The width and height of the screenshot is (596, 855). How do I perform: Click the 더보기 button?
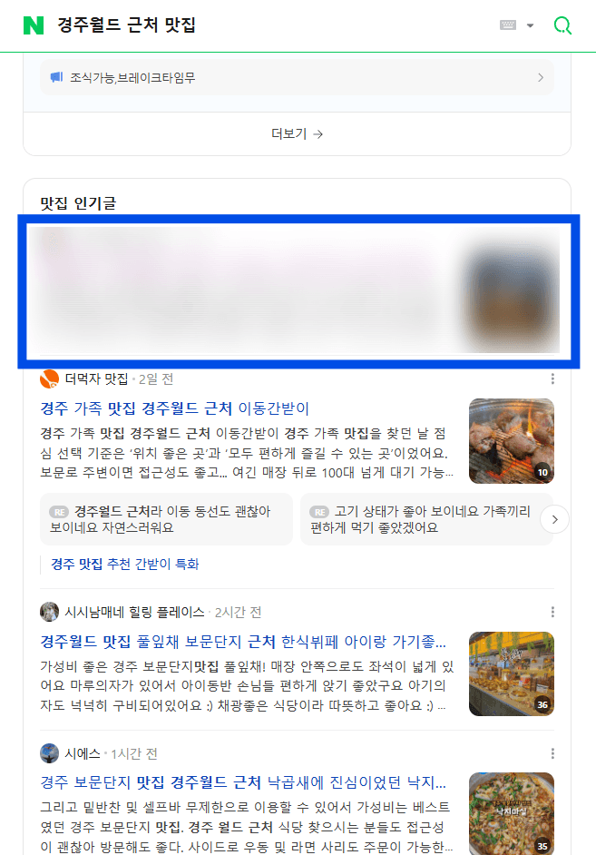tap(297, 134)
